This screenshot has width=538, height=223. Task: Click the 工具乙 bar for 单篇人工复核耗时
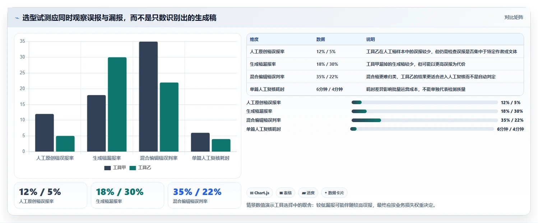coord(221,145)
